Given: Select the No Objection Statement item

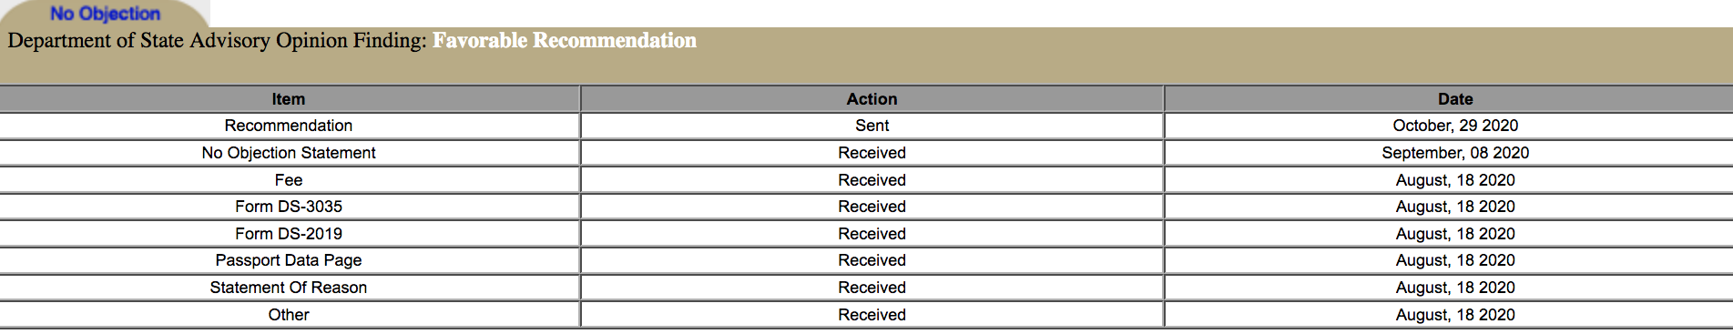Looking at the screenshot, I should (x=289, y=153).
